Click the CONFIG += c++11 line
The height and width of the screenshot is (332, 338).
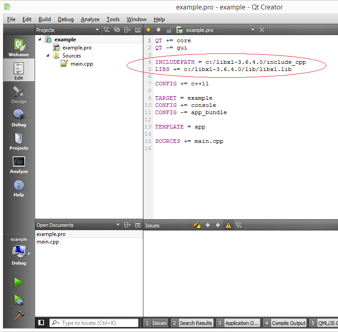click(182, 84)
